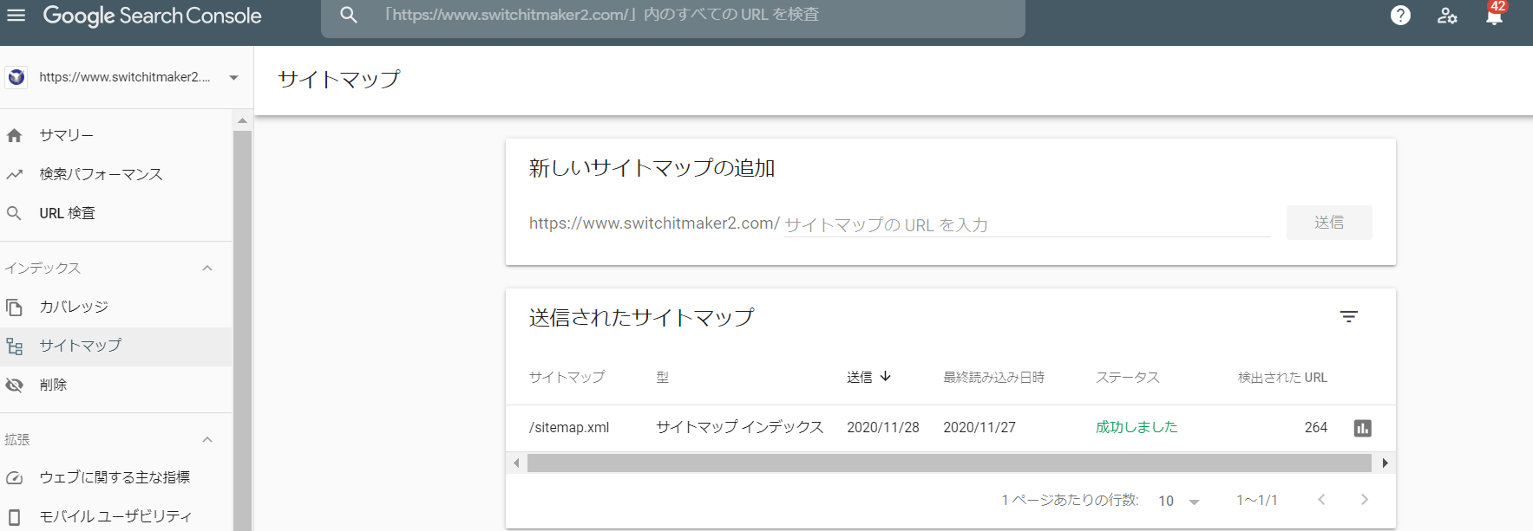Sort table by 検出された URL column header
The width and height of the screenshot is (1533, 531).
[x=1282, y=377]
